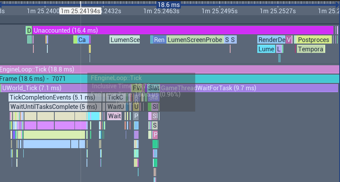Select the cyan Lume timing event
Image resolution: width=340 pixels, height=182 pixels.
click(x=266, y=49)
